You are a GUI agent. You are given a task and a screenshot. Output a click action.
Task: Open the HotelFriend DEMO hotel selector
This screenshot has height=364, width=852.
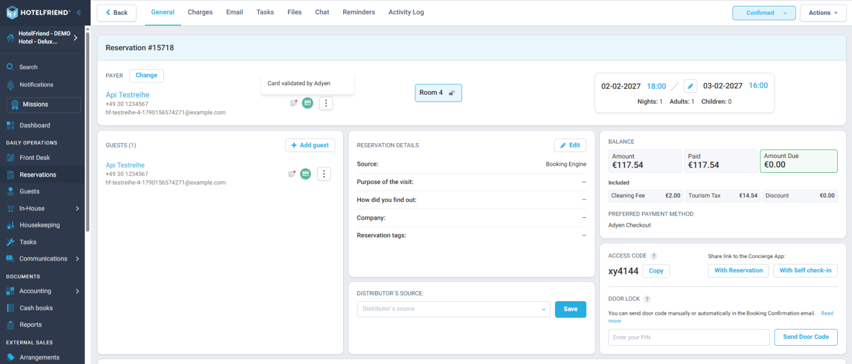(x=42, y=37)
